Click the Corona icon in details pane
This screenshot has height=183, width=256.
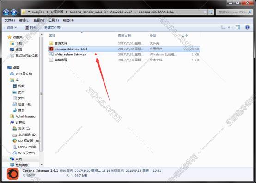13,174
